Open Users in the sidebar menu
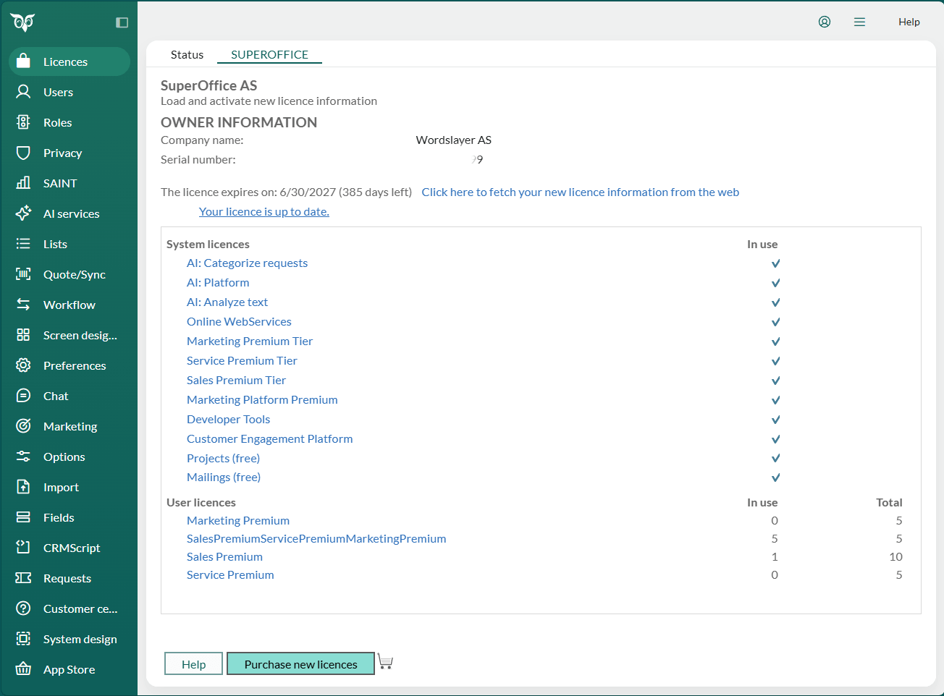 tap(58, 92)
